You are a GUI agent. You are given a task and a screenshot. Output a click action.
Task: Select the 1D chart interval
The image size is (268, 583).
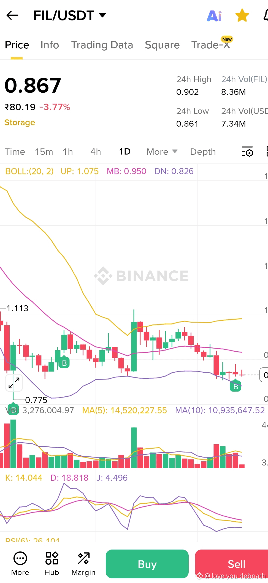pyautogui.click(x=124, y=152)
